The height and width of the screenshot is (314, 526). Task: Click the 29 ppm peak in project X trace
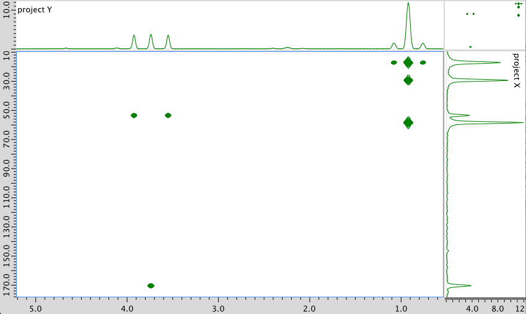[477, 80]
